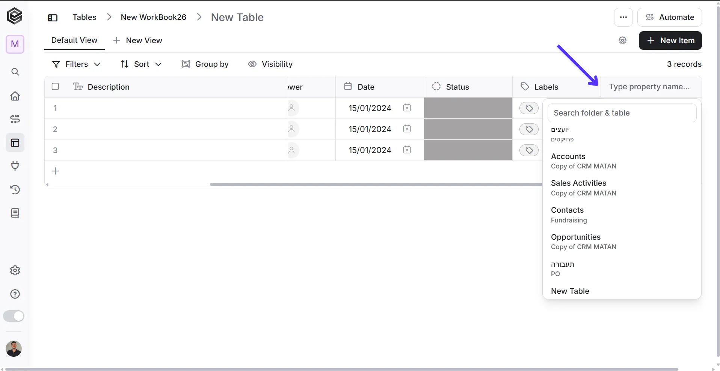Viewport: 720px width, 371px height.
Task: Expand the Sort dropdown
Action: [141, 64]
